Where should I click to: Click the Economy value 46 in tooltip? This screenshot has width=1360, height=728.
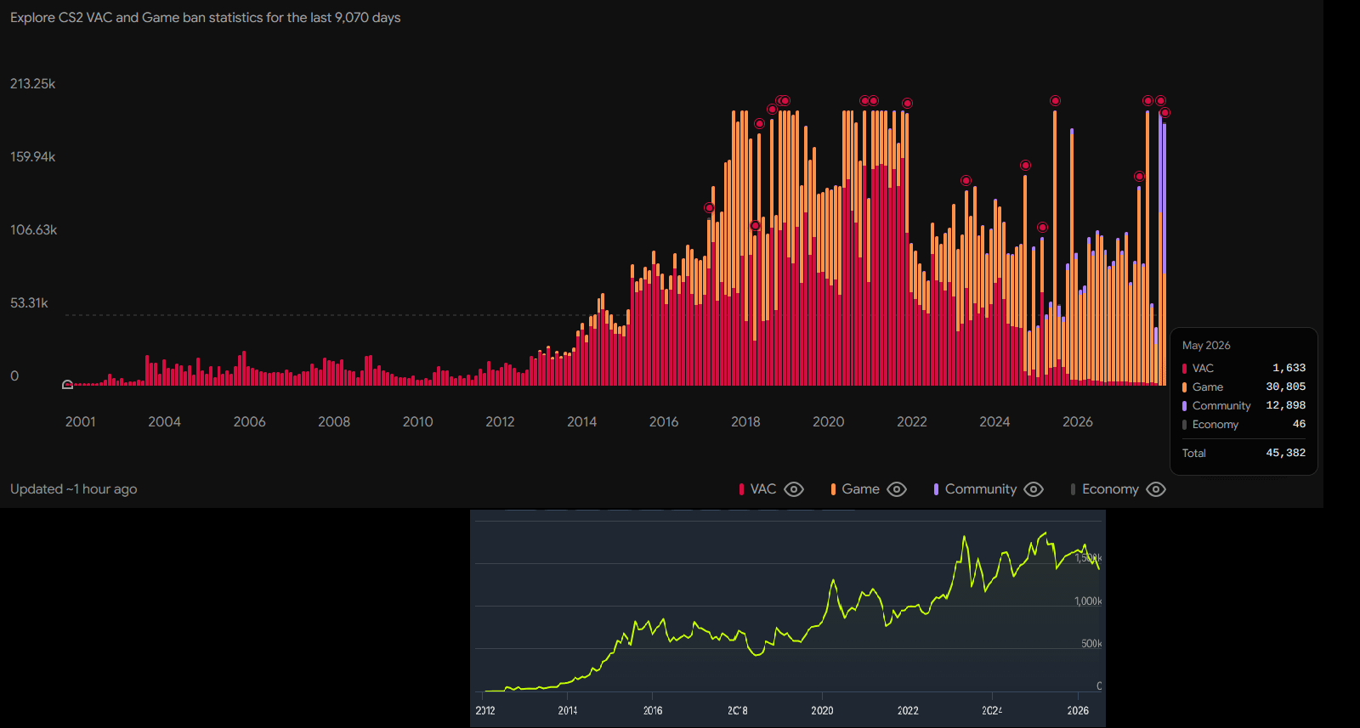click(x=1299, y=425)
